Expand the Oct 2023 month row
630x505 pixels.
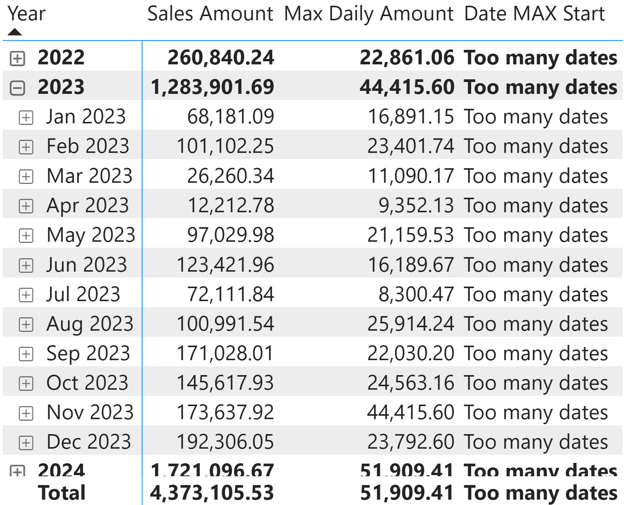(x=26, y=384)
